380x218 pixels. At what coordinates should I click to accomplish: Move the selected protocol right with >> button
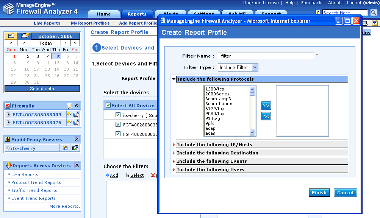click(x=266, y=106)
